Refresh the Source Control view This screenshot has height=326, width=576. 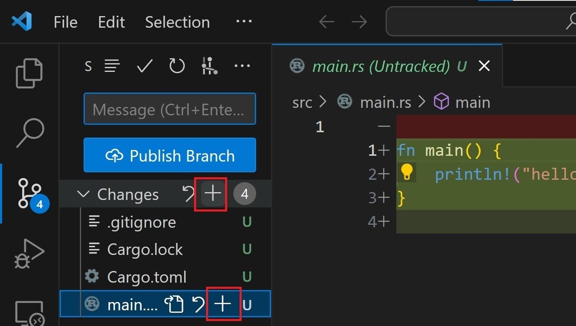(x=177, y=66)
